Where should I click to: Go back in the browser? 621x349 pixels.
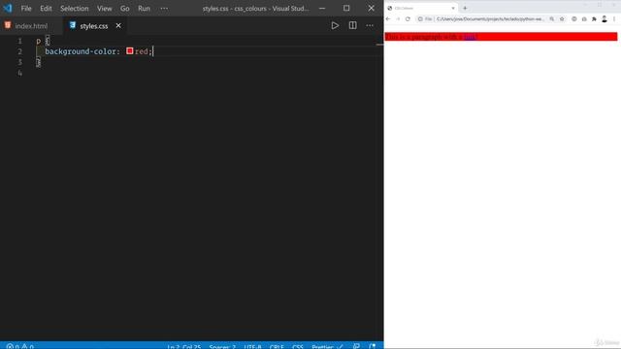click(x=388, y=19)
